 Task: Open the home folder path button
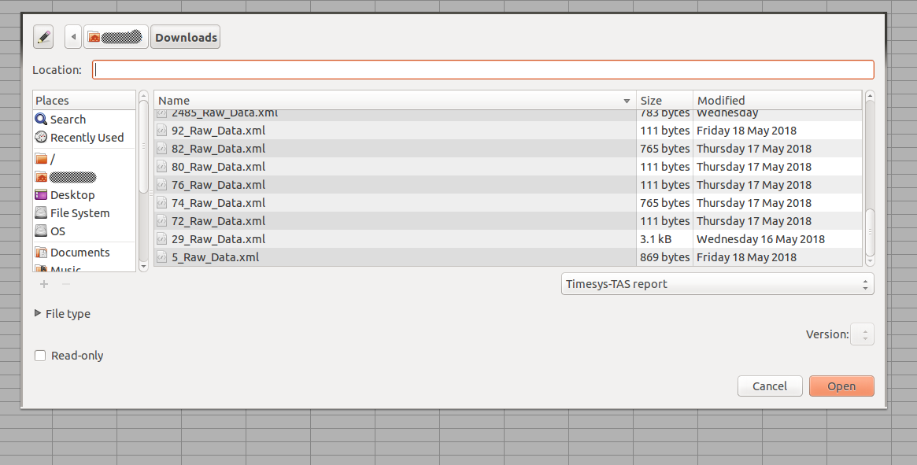[116, 37]
